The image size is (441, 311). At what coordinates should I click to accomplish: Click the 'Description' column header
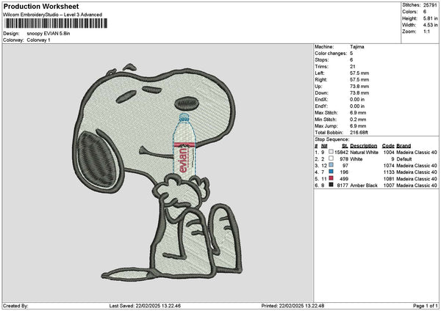point(363,146)
